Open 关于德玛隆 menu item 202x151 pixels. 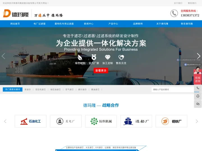pyautogui.click(x=162, y=24)
